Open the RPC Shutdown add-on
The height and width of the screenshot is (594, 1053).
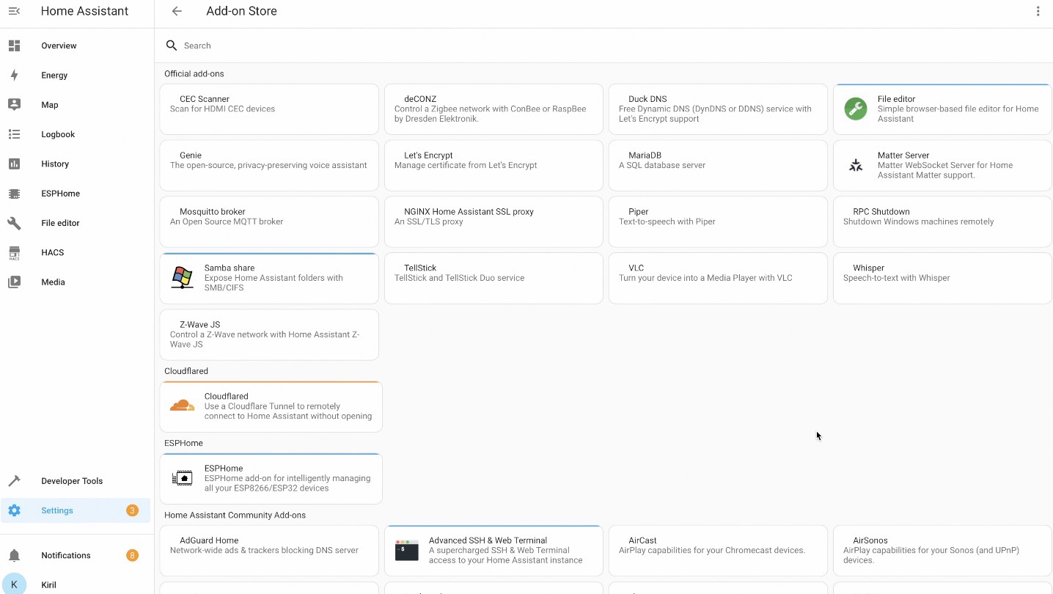tap(942, 221)
